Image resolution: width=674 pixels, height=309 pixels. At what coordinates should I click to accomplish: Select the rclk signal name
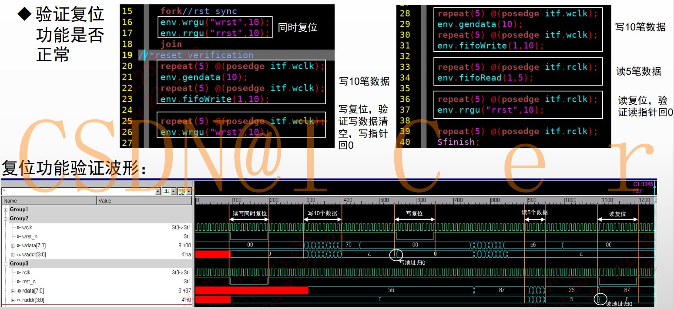click(x=26, y=273)
